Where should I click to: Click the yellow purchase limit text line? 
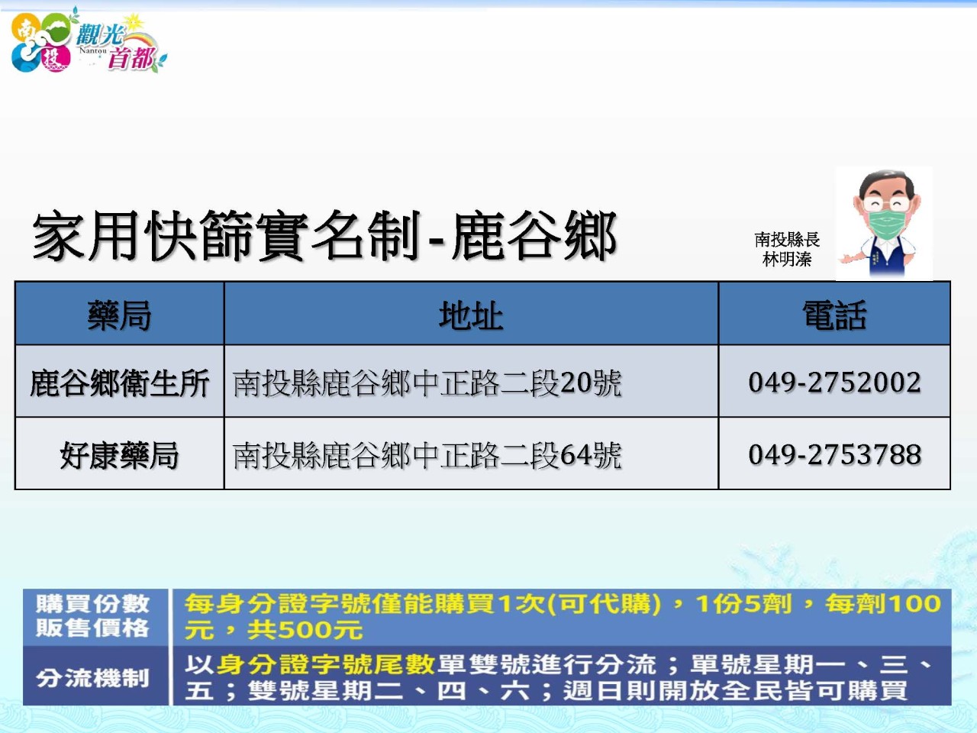click(562, 604)
